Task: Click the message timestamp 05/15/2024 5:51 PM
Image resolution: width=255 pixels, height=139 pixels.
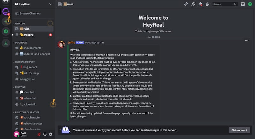Action: coord(94,43)
